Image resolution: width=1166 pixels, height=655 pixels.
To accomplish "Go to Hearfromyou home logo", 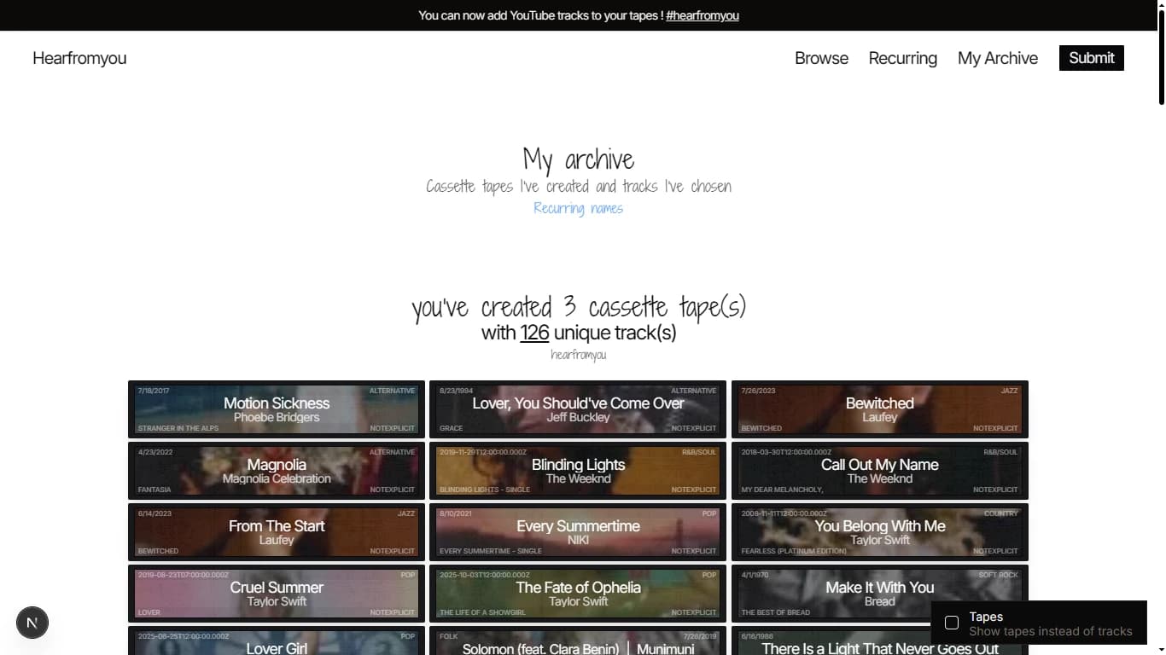I will tap(79, 58).
